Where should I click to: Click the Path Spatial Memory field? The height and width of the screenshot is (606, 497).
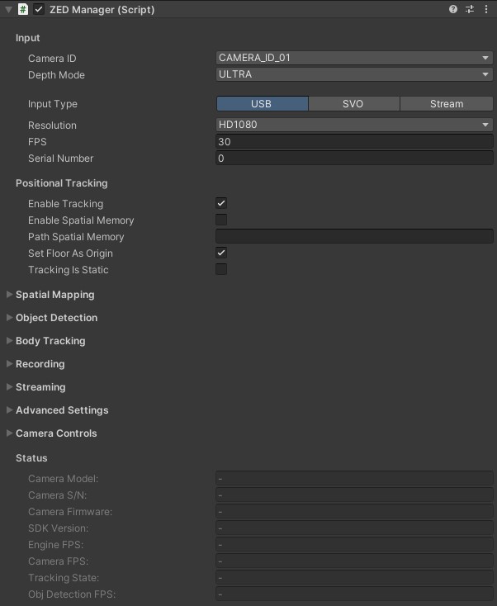tap(354, 236)
